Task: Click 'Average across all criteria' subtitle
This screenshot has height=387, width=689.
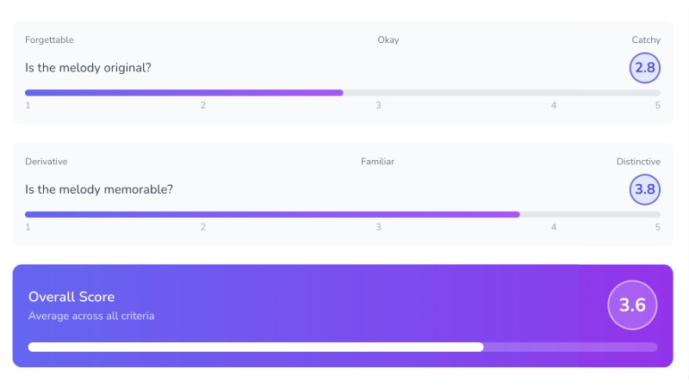Action: point(91,316)
